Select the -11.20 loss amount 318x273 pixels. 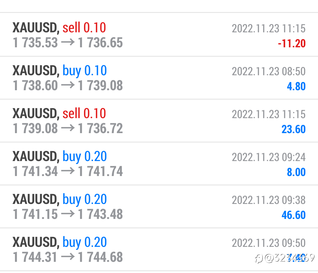pos(291,43)
